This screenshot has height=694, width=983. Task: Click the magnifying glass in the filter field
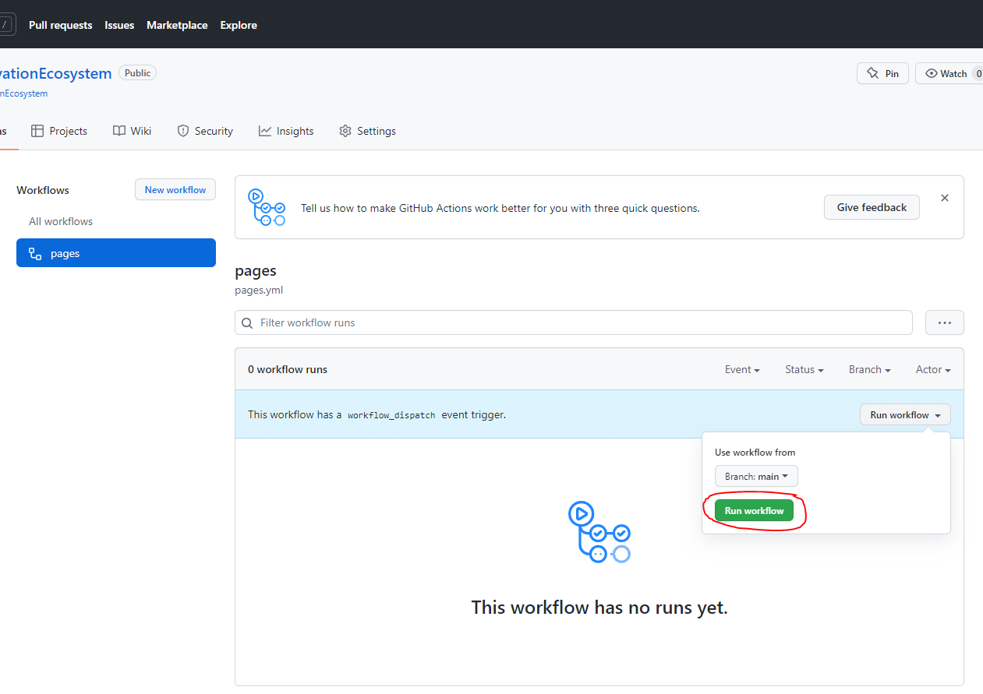click(247, 322)
